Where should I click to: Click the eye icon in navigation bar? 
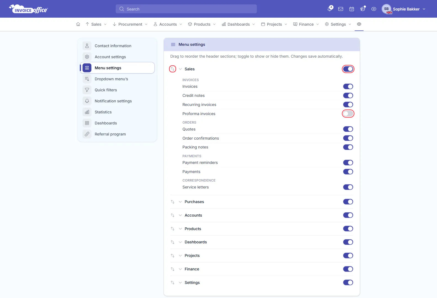tap(359, 24)
